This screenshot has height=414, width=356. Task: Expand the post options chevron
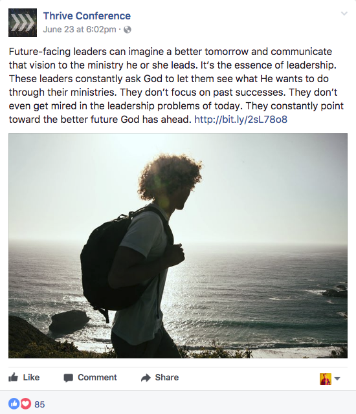[344, 13]
